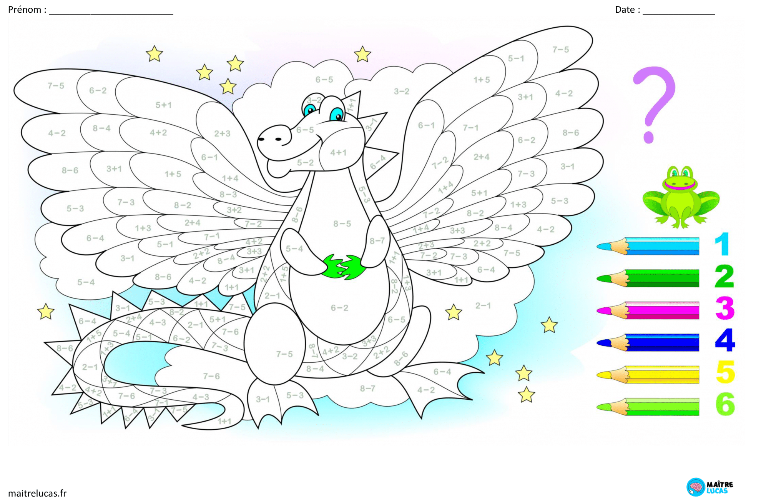
Task: Click the purple question mark
Action: (654, 105)
